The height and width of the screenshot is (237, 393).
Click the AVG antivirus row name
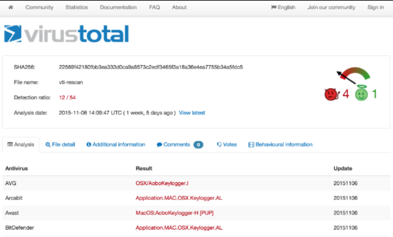pos(10,183)
